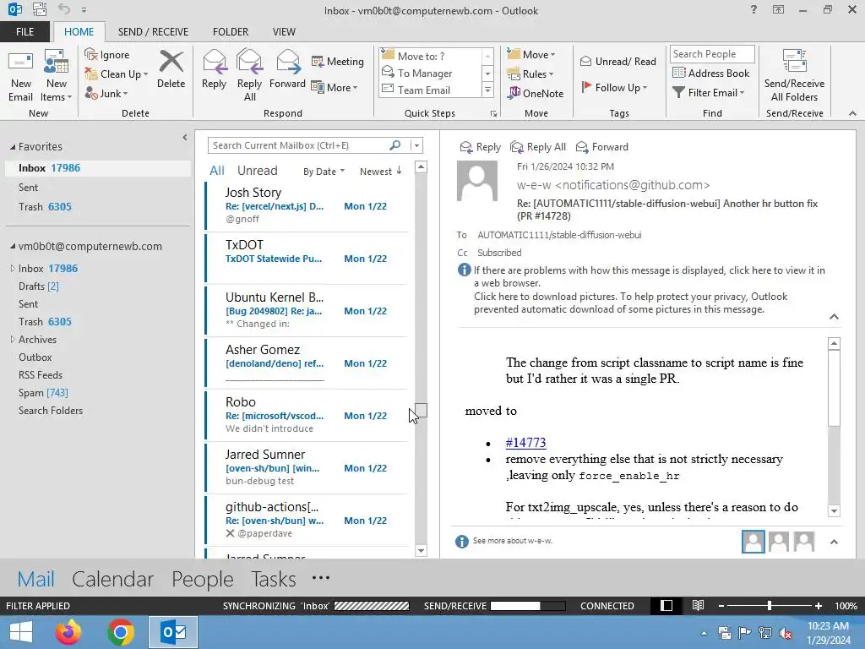
Task: Open the More respond options dropdown
Action: pos(335,87)
